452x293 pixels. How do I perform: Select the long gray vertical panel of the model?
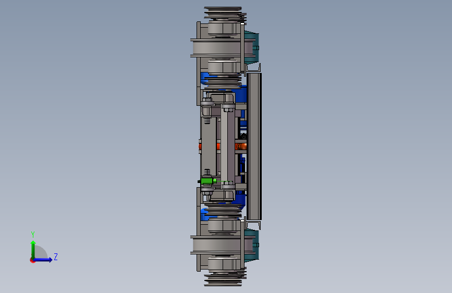coord(254,146)
